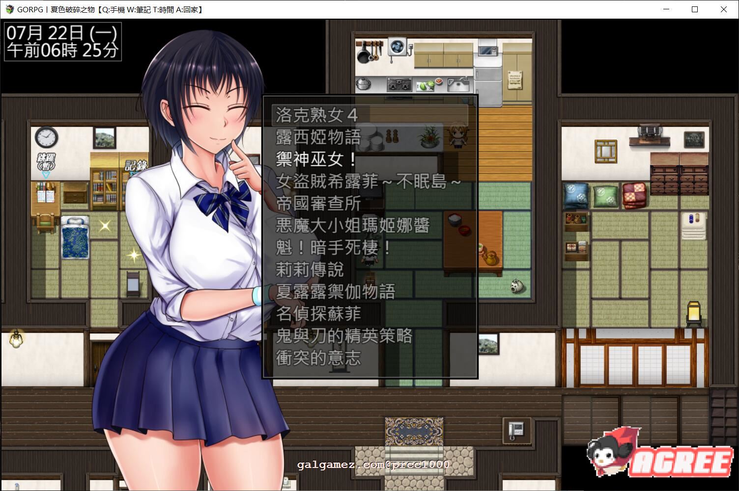Click the date display showing 07月22日
Screen dimensions: 739x491
click(61, 33)
